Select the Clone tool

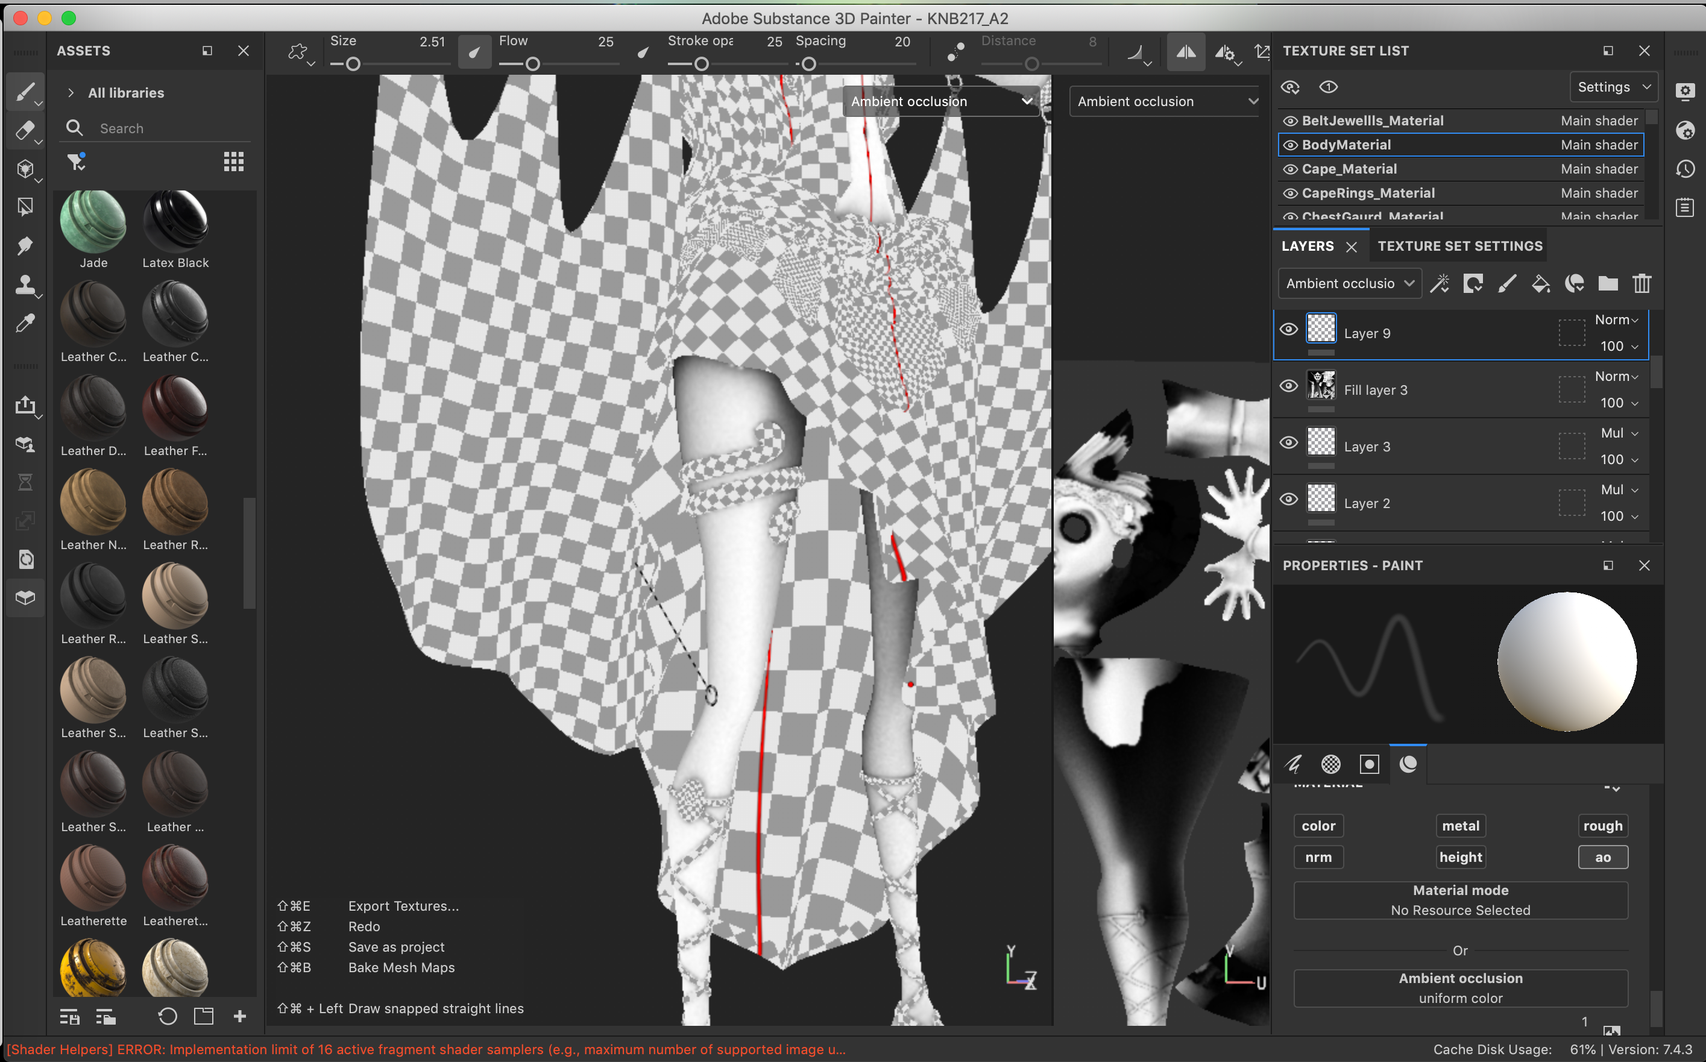point(25,284)
